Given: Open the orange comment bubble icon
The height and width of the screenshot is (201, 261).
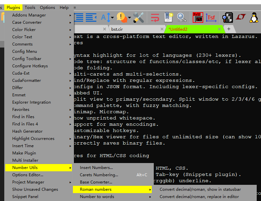Looking at the screenshot, I should click(121, 17).
